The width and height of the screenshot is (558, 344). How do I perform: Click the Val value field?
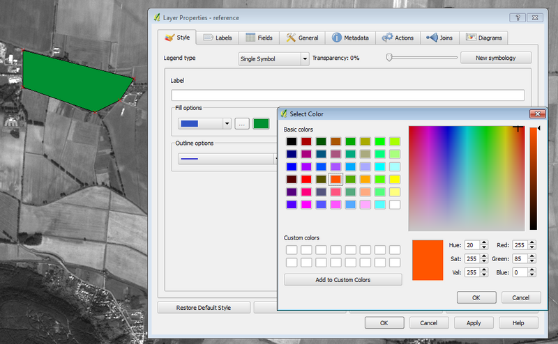tap(472, 272)
